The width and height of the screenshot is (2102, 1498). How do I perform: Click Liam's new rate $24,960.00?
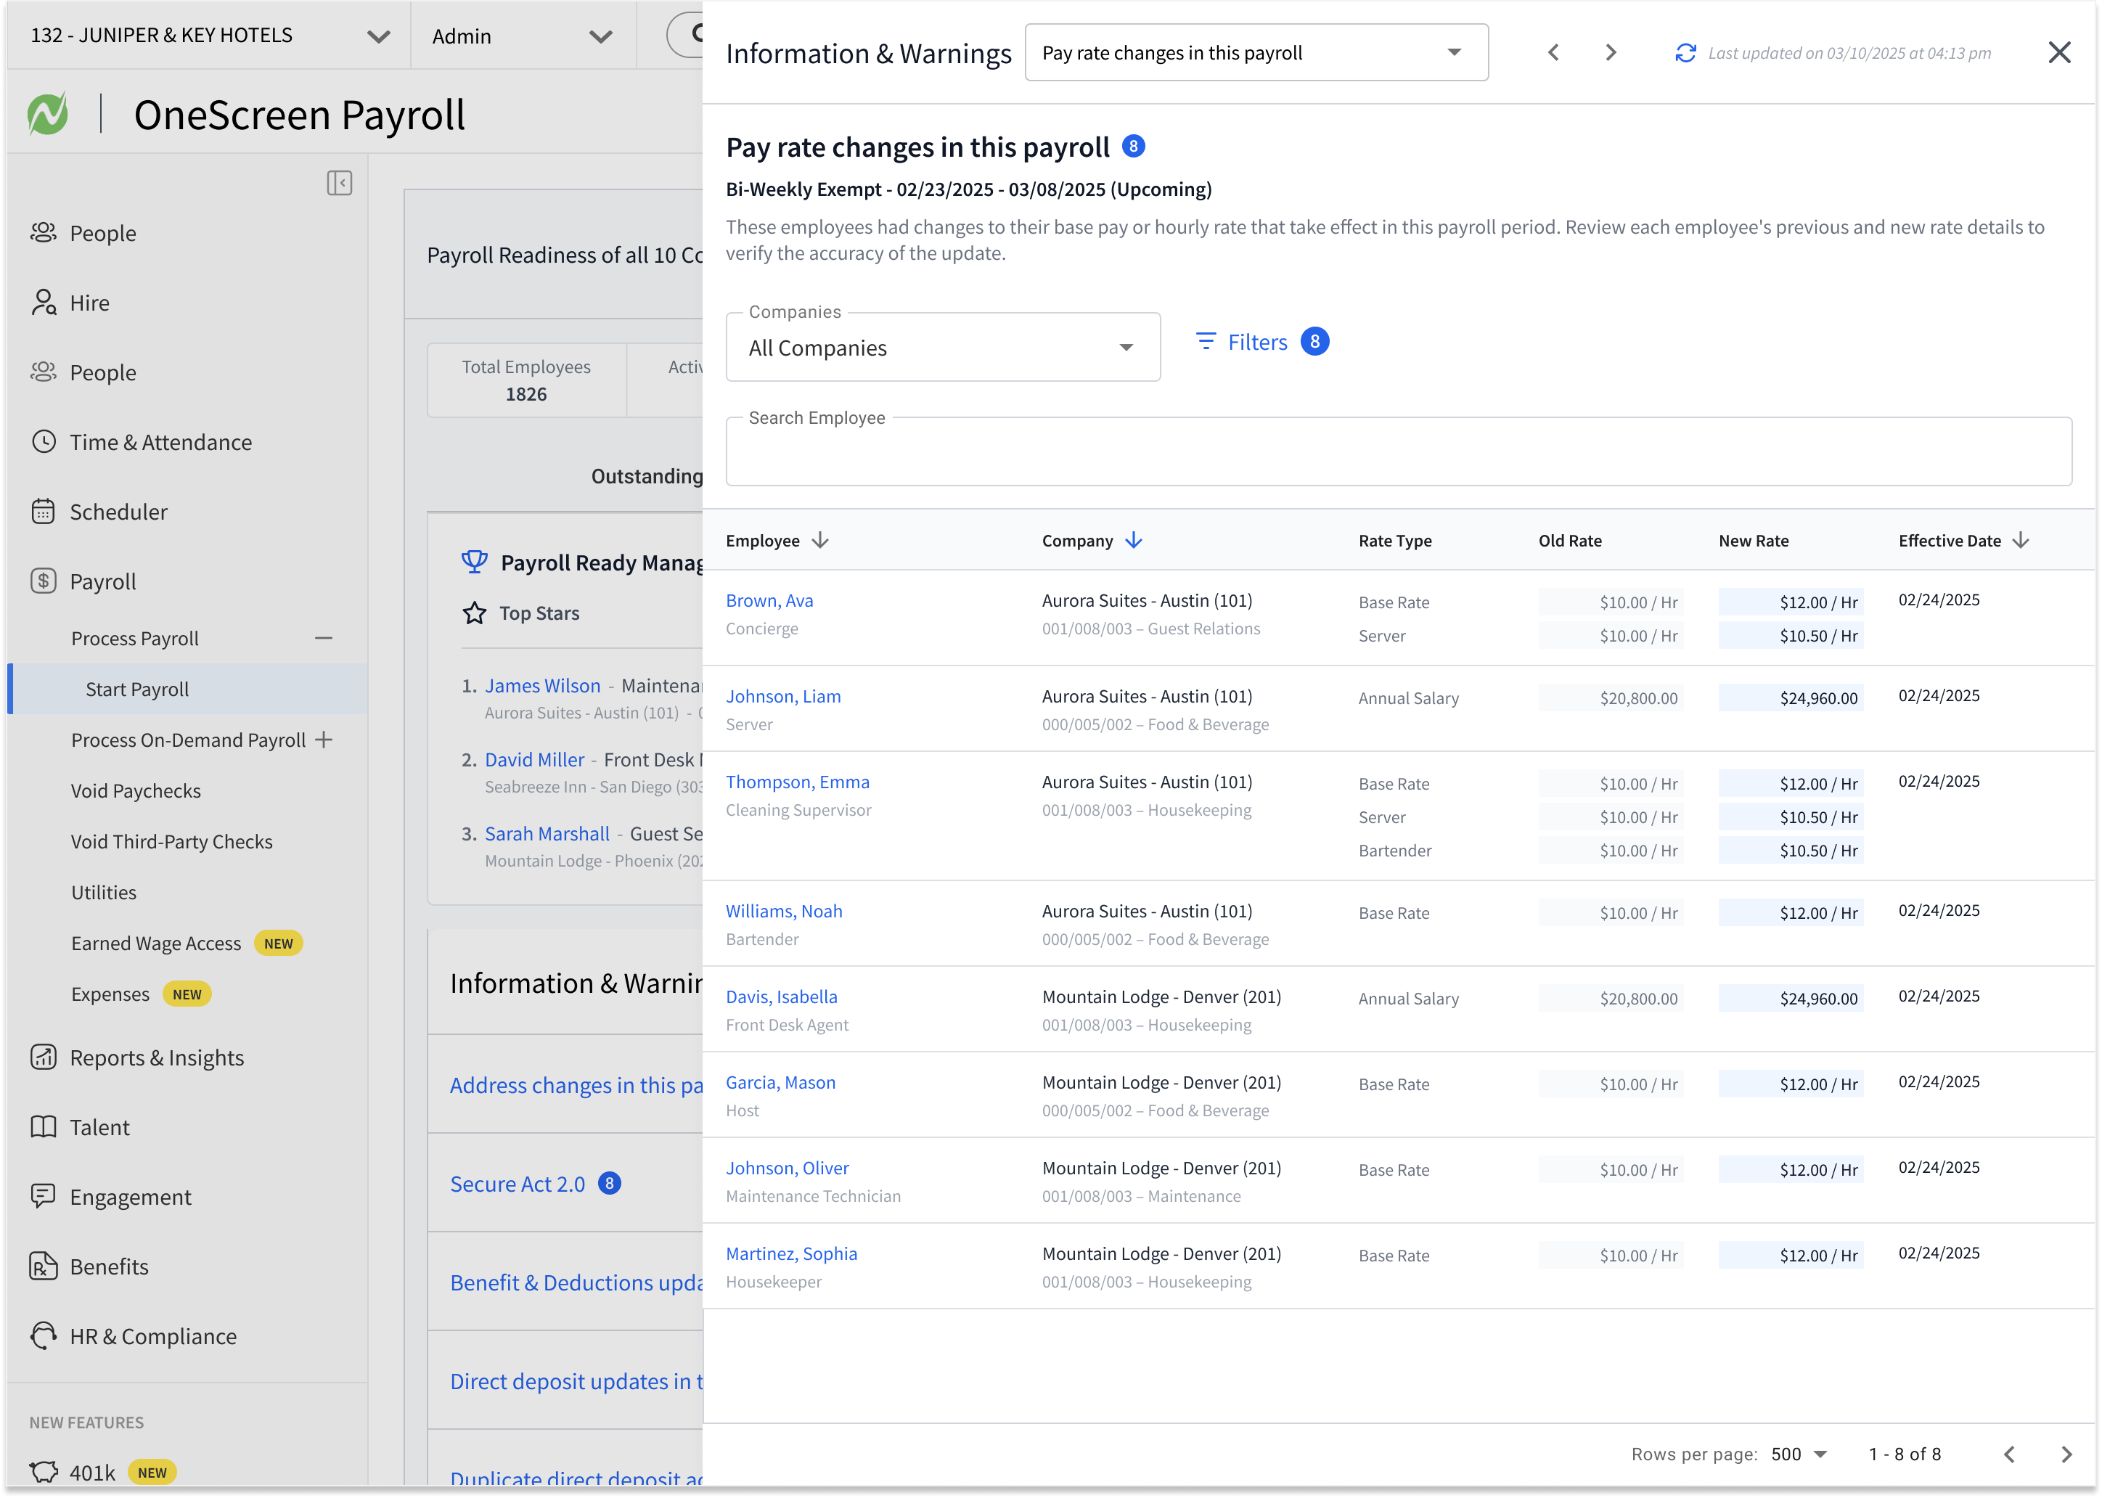pos(1791,698)
